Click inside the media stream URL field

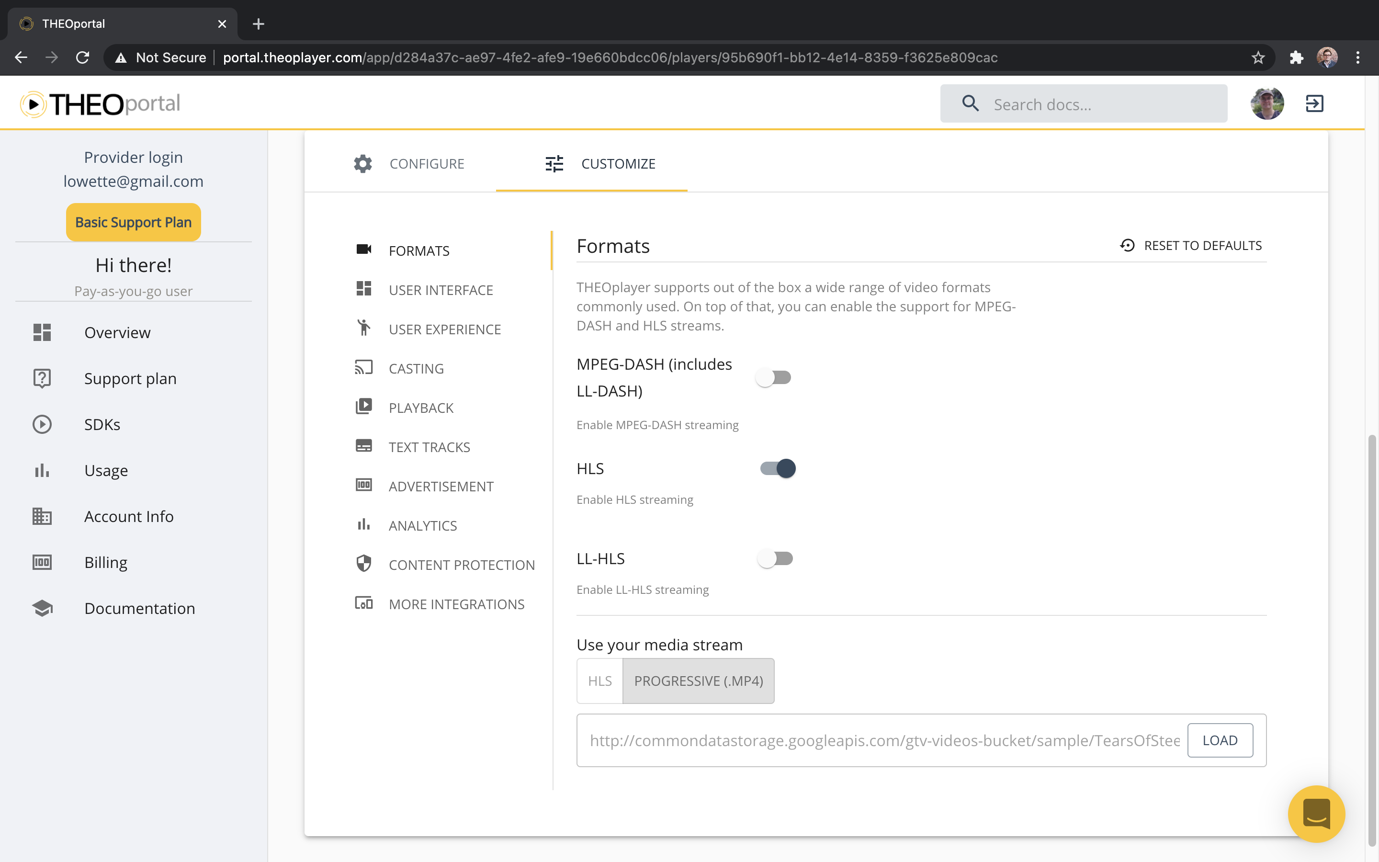(855, 740)
